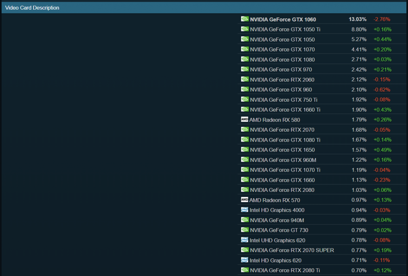
Task: Click the NVIDIA logo beside GTX 970
Action: click(x=245, y=69)
